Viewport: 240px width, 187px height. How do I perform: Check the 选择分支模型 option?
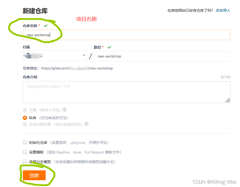click(25, 162)
